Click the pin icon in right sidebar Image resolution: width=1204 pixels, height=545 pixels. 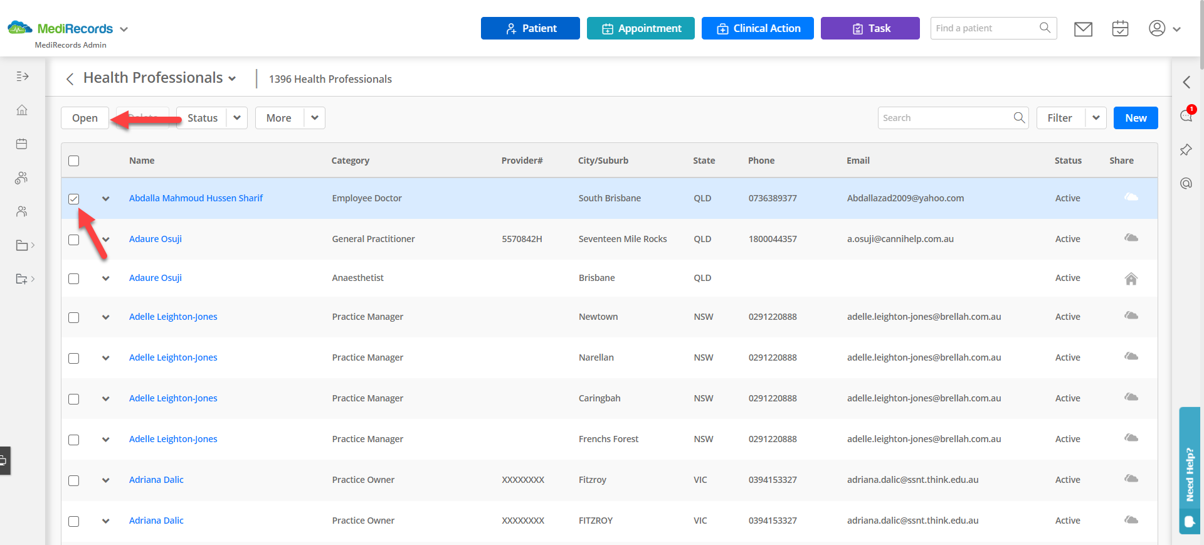(1186, 150)
